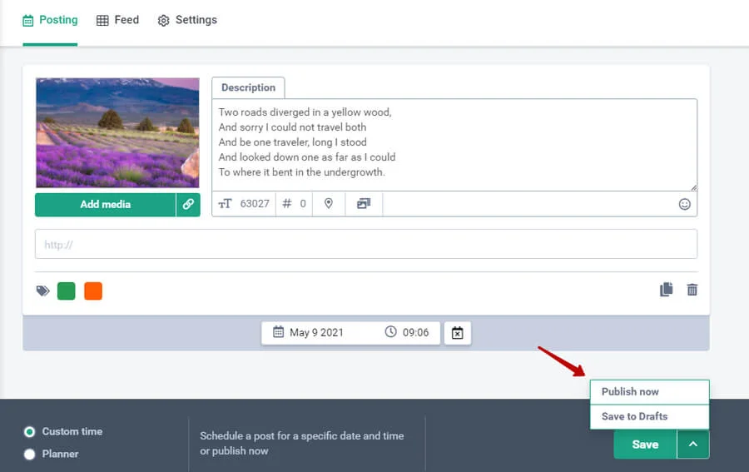Open the May 9 2021 date picker

(315, 333)
